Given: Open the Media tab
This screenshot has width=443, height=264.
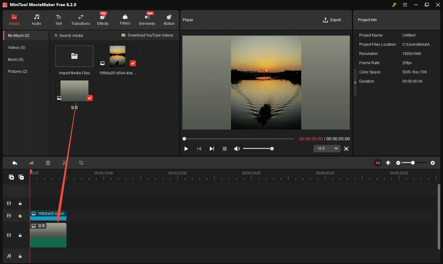Looking at the screenshot, I should coord(14,20).
